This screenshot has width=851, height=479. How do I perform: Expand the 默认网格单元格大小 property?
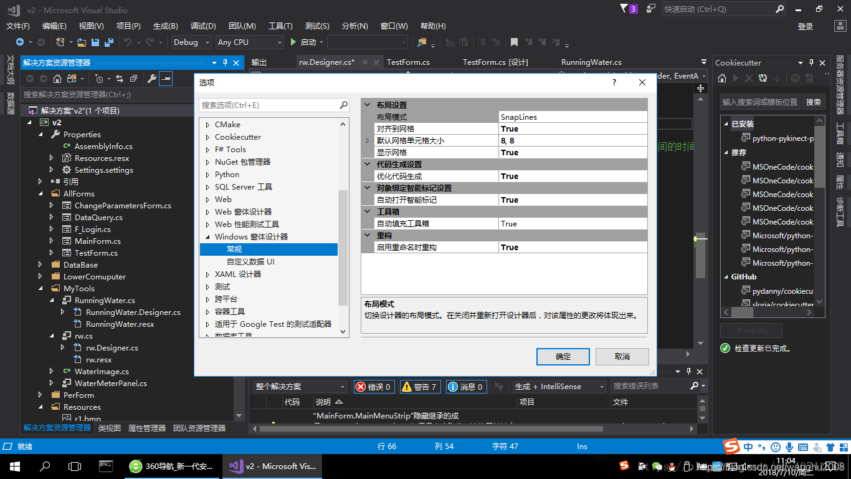368,141
